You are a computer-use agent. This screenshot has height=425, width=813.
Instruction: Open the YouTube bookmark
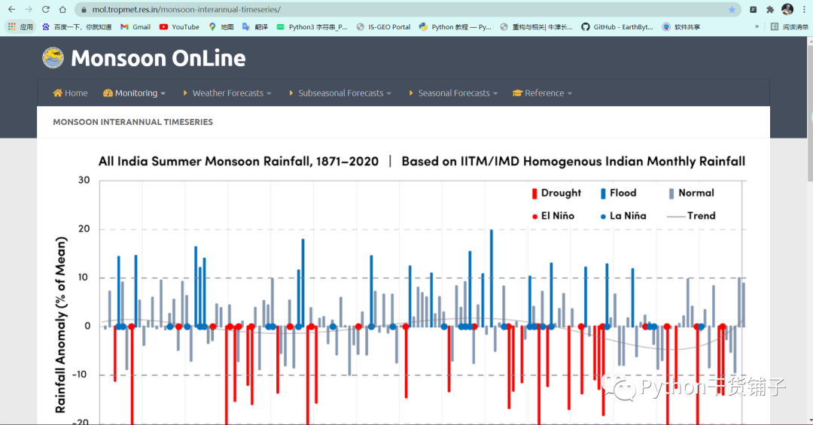179,27
